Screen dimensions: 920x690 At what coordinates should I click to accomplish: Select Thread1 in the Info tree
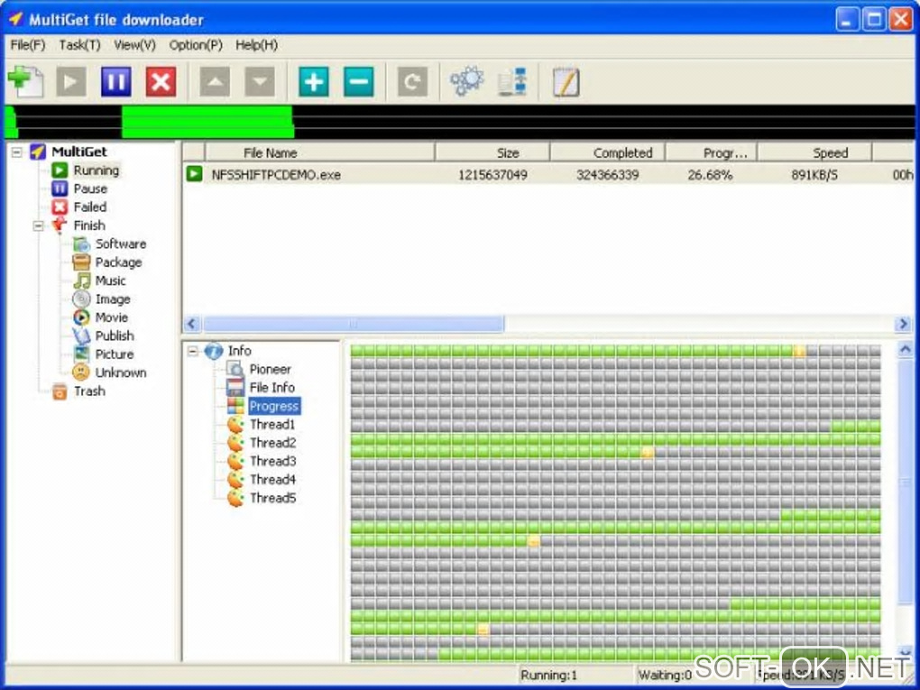272,424
